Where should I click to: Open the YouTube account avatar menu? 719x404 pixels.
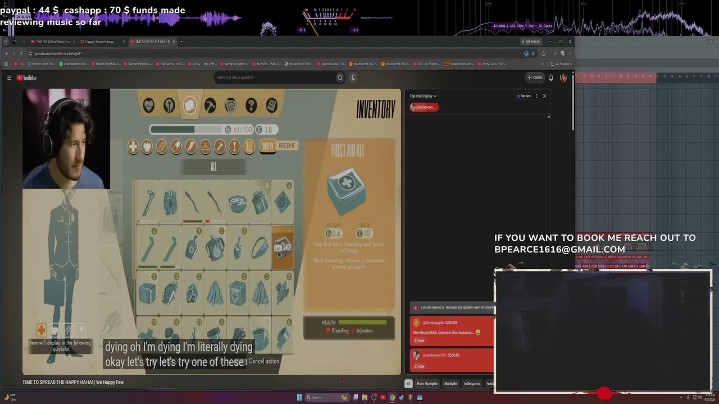tap(563, 78)
